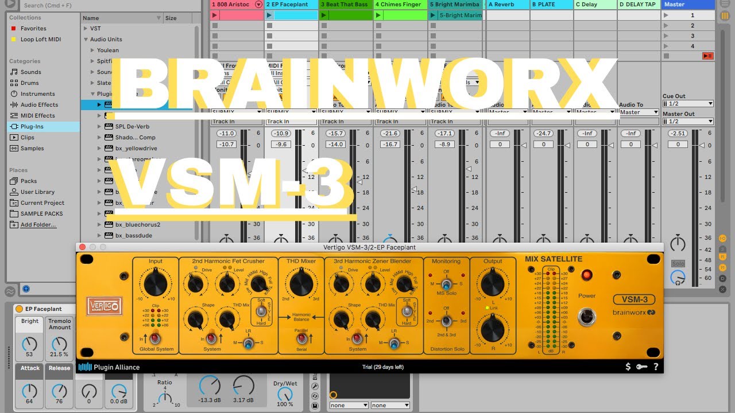Toggle Fet Crusher Soft/Hard style switch
The width and height of the screenshot is (735, 413).
coord(261,310)
